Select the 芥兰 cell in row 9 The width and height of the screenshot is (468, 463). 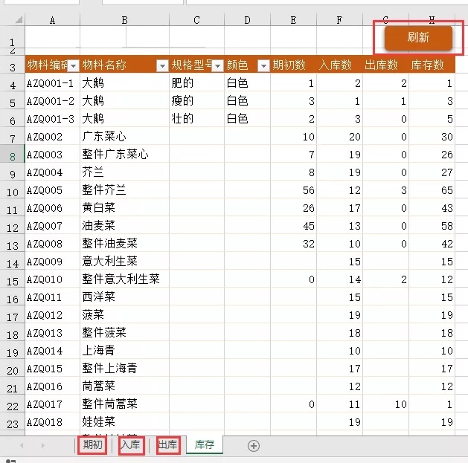pyautogui.click(x=124, y=172)
